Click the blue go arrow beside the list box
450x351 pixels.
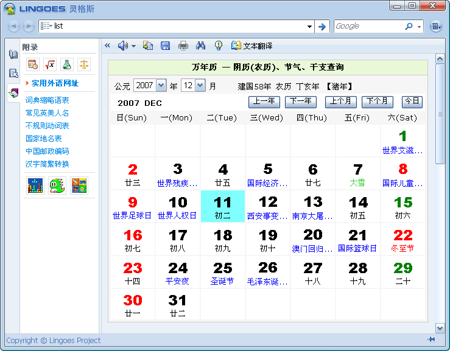coord(322,27)
